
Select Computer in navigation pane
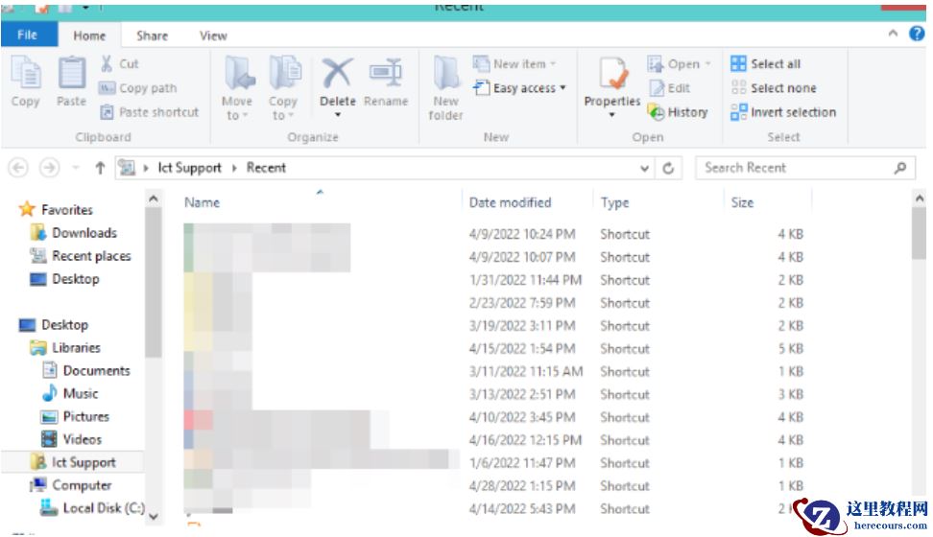[71, 484]
